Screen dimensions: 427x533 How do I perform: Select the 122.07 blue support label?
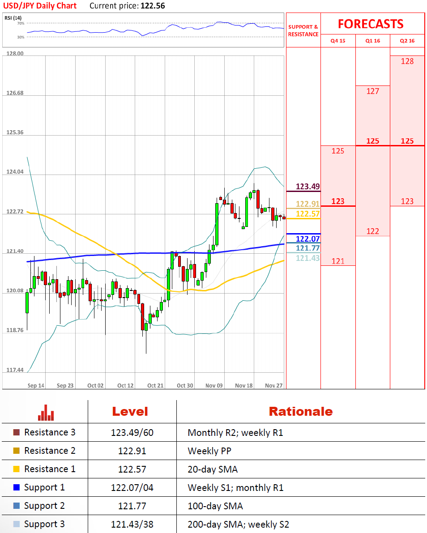tap(307, 239)
